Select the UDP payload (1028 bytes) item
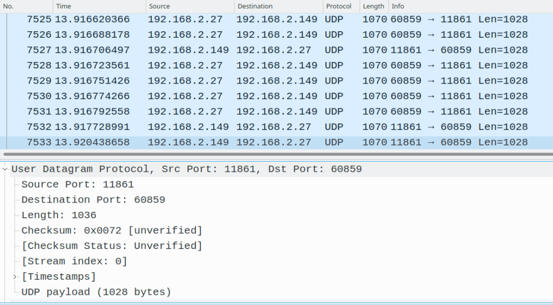This screenshot has width=553, height=305. [x=96, y=292]
